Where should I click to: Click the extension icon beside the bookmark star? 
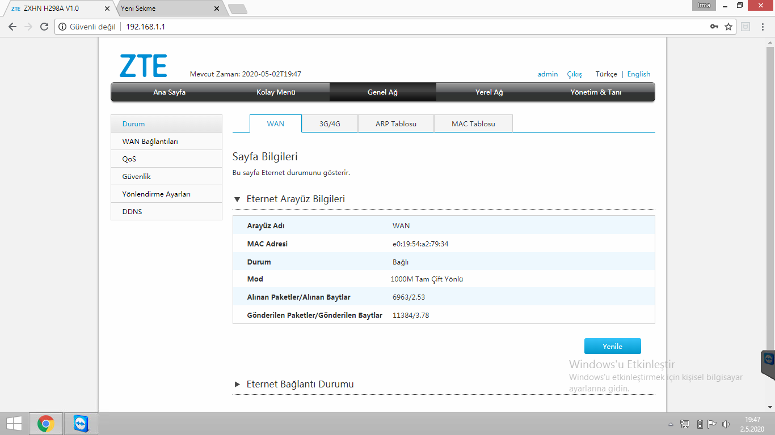(745, 27)
